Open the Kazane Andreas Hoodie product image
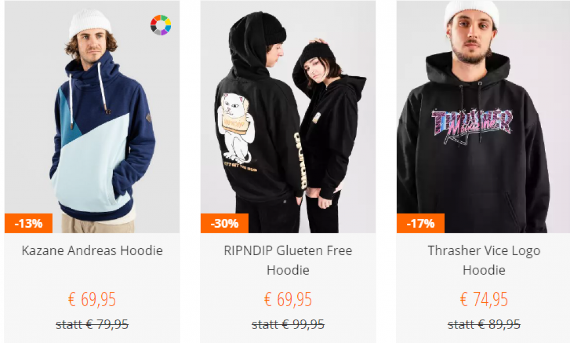 (x=92, y=117)
